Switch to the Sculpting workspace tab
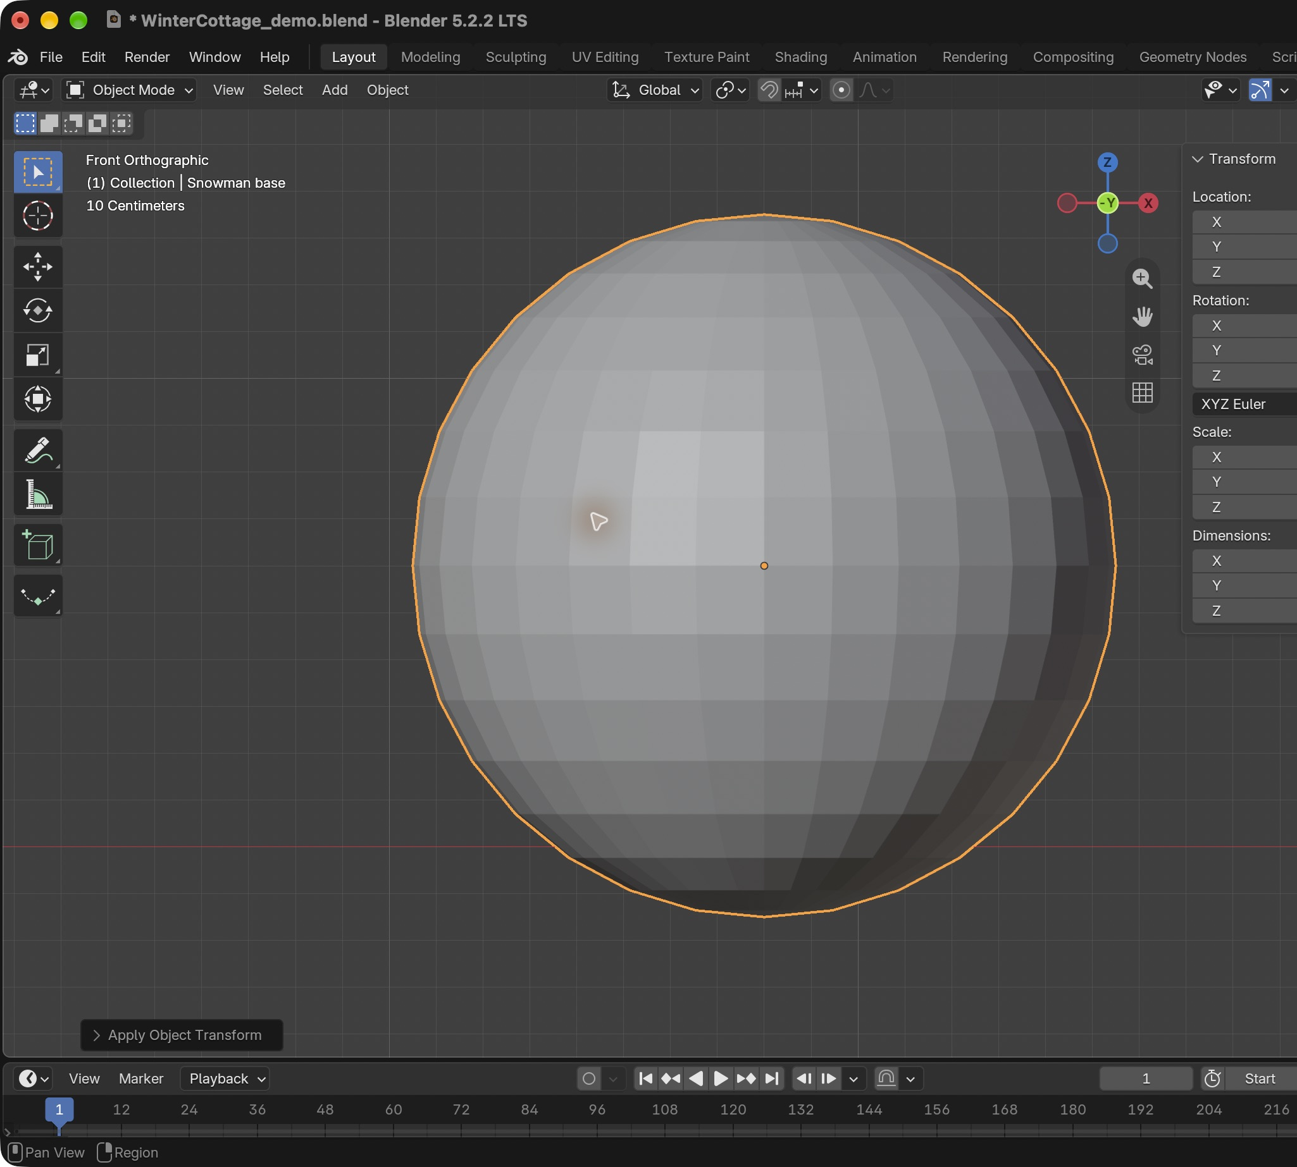 516,56
